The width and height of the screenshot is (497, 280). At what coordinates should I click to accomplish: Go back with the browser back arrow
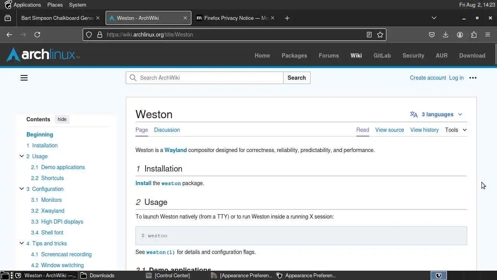click(x=9, y=35)
